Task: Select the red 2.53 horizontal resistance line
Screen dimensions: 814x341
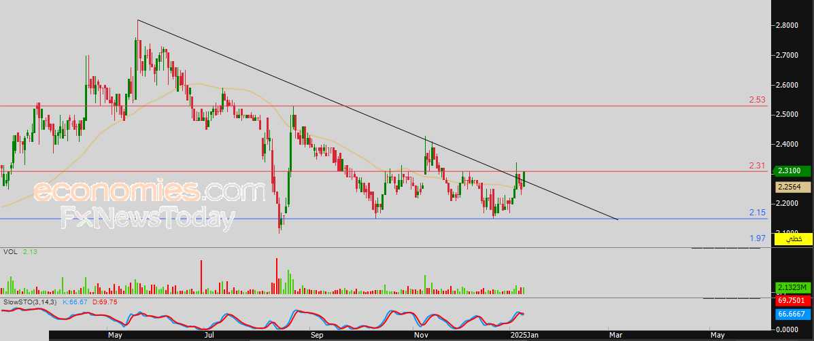Action: tap(384, 106)
